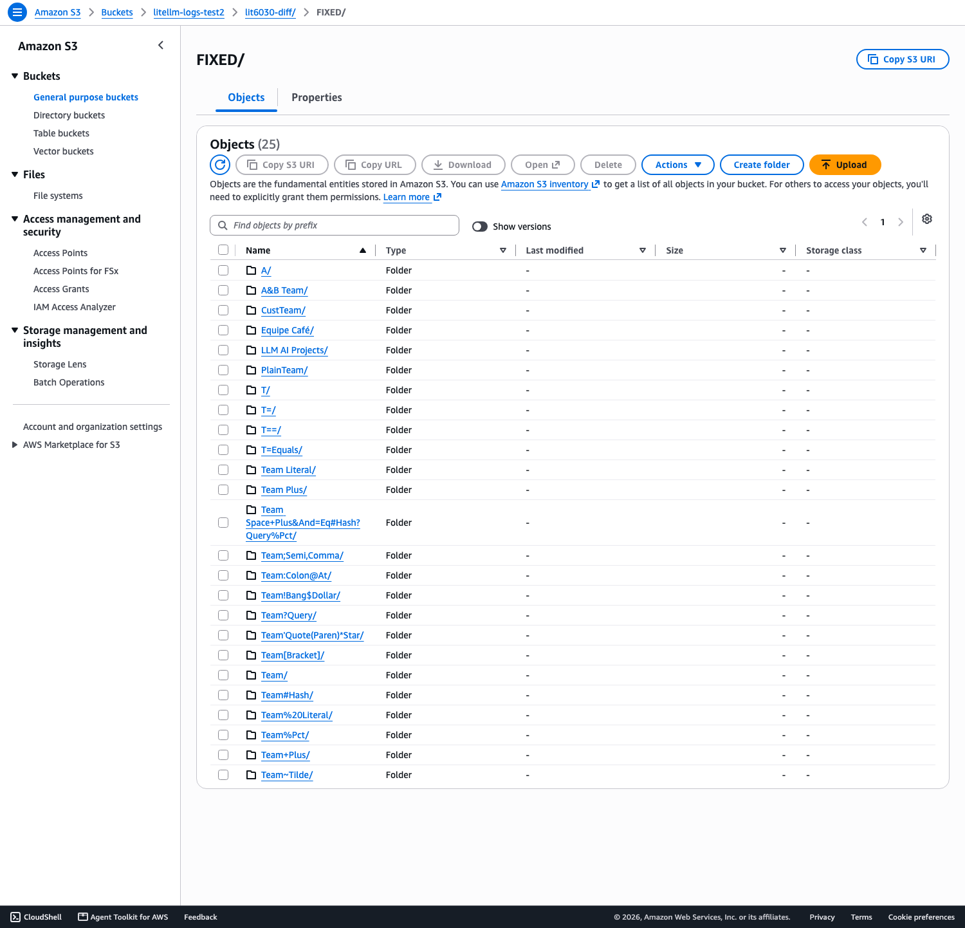Launch Agent Toolkit for AWS
Image resolution: width=965 pixels, height=928 pixels.
click(123, 917)
